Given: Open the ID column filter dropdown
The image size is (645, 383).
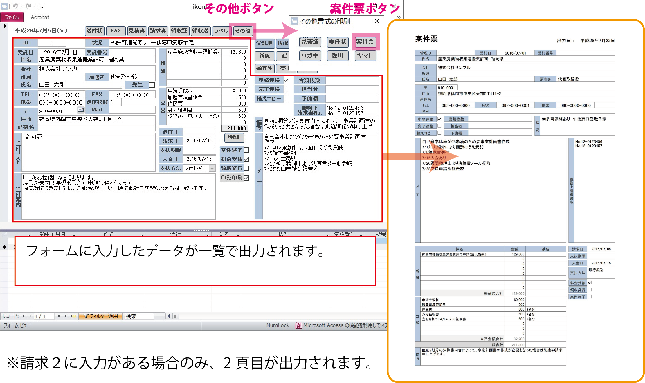Looking at the screenshot, I should [x=29, y=235].
